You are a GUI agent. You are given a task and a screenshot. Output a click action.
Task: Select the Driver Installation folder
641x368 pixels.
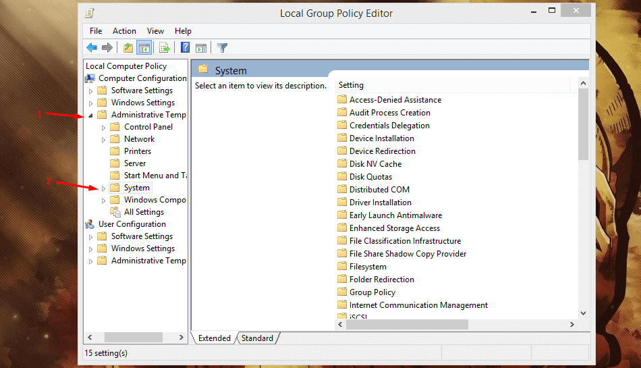click(x=380, y=203)
